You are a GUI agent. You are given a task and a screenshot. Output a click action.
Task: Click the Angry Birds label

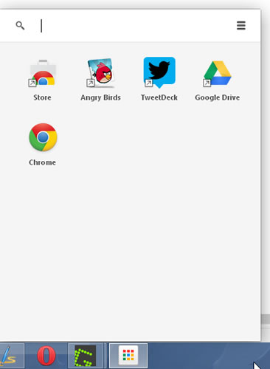tap(100, 97)
